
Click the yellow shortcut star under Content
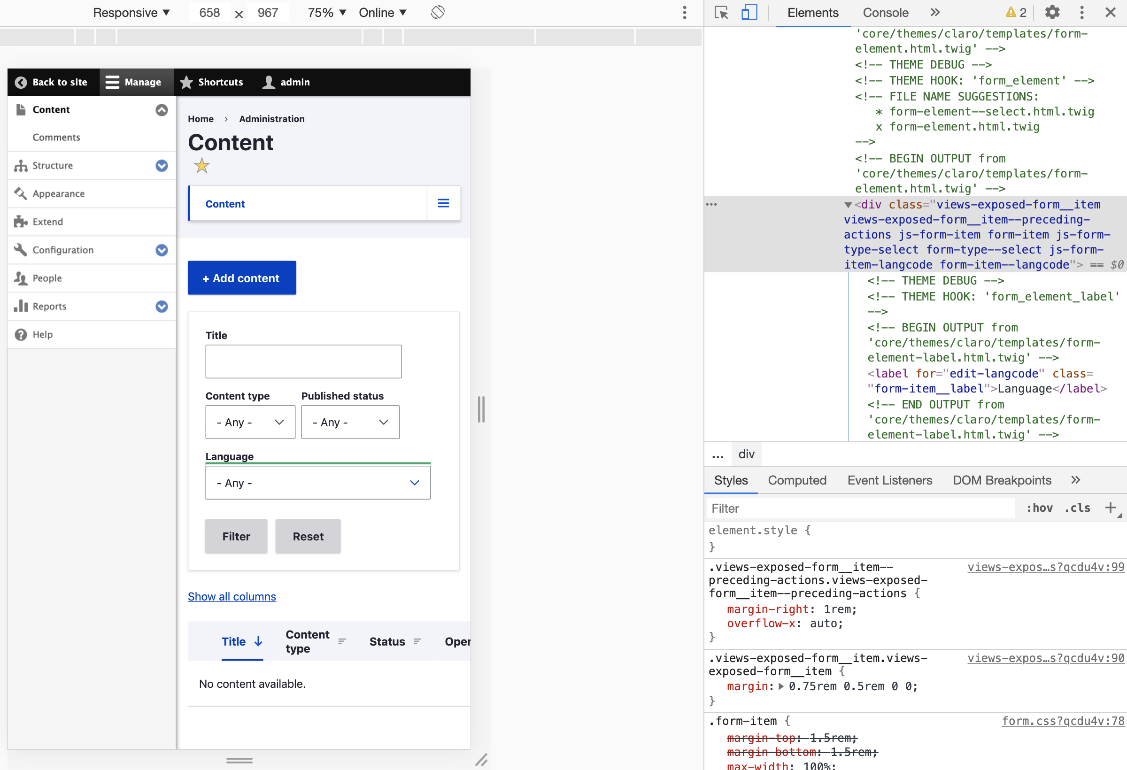pyautogui.click(x=202, y=166)
